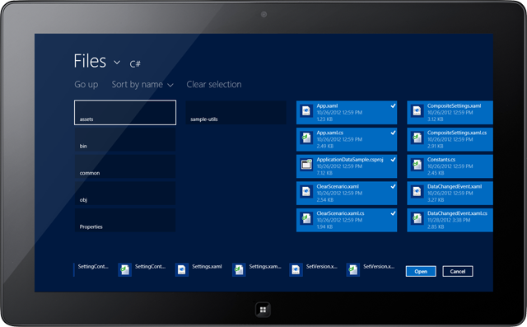Image resolution: width=527 pixels, height=327 pixels.
Task: Uncheck the ClearScenario.xaml selection checkmark
Action: [x=393, y=186]
